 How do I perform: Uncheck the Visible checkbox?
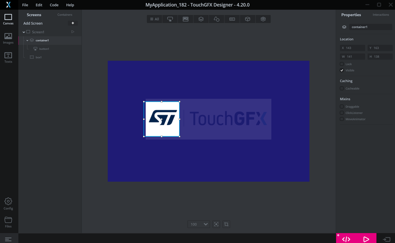[342, 70]
